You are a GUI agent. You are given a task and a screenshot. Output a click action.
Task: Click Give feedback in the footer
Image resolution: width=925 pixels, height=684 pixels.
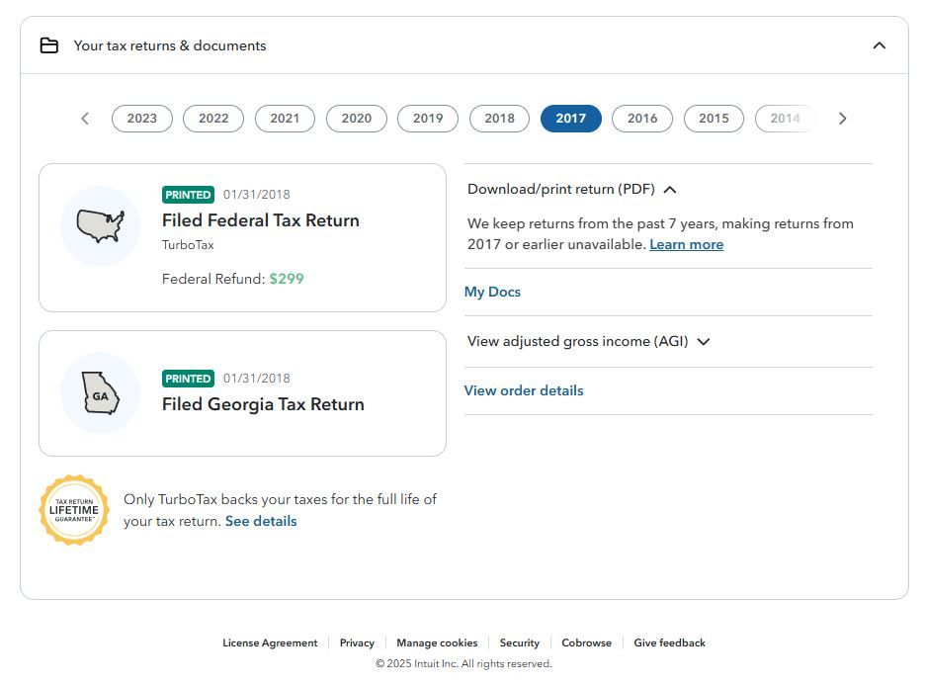pyautogui.click(x=670, y=642)
